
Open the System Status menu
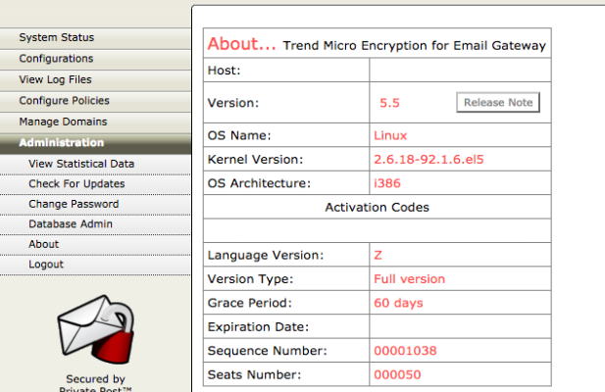coord(57,38)
